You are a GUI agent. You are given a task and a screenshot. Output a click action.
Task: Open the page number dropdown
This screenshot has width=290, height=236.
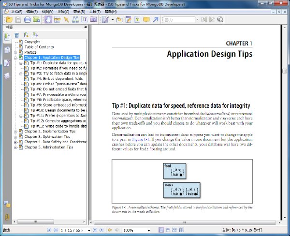[x=89, y=231]
